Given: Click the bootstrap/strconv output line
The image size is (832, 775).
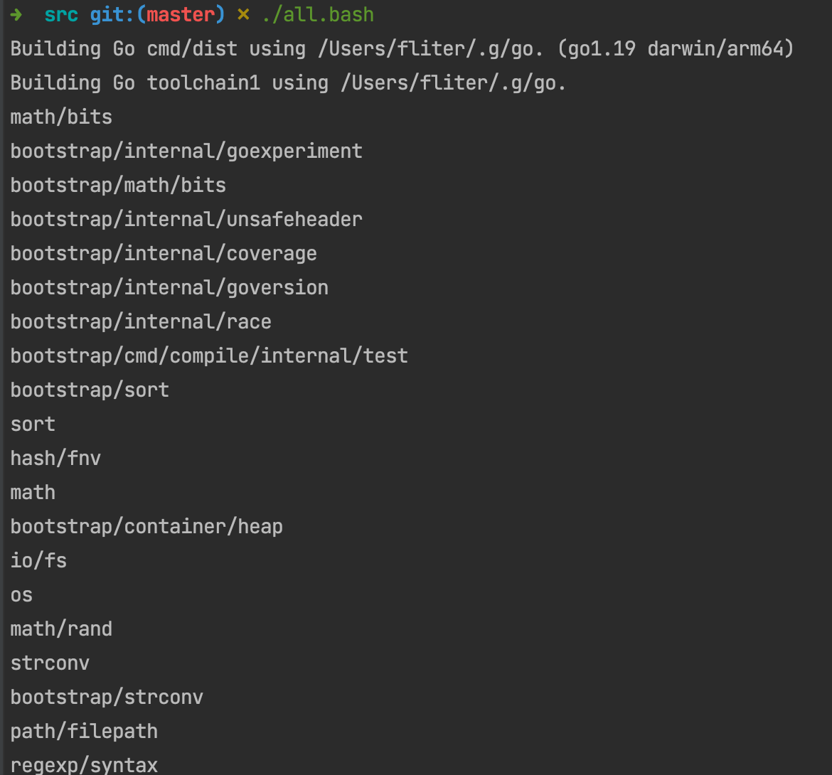Looking at the screenshot, I should coord(107,697).
